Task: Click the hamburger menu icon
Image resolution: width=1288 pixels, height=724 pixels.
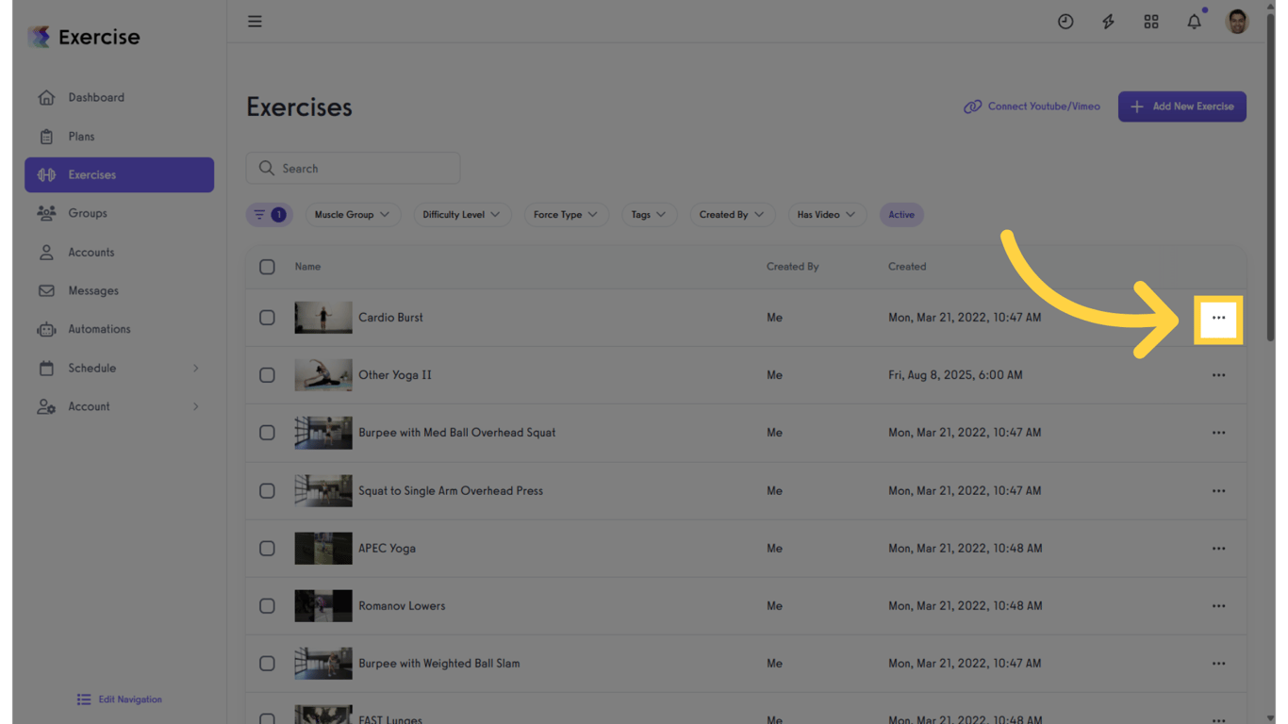Action: [255, 21]
